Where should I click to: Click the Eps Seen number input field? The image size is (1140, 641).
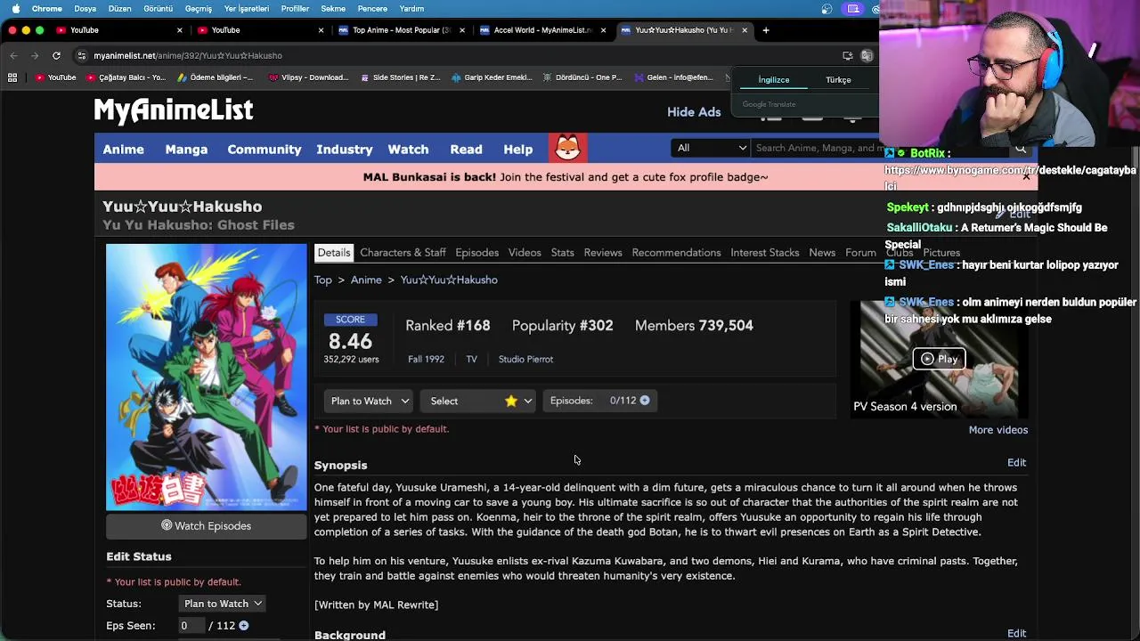tap(190, 626)
